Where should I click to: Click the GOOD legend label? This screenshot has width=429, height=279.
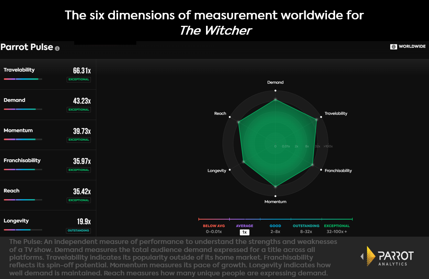[275, 226]
